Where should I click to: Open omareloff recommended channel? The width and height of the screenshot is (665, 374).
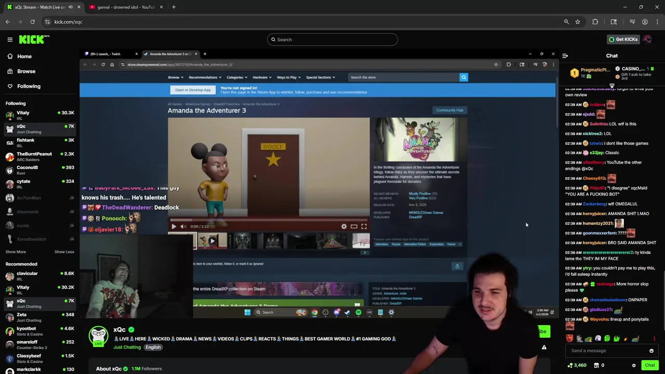coord(40,344)
